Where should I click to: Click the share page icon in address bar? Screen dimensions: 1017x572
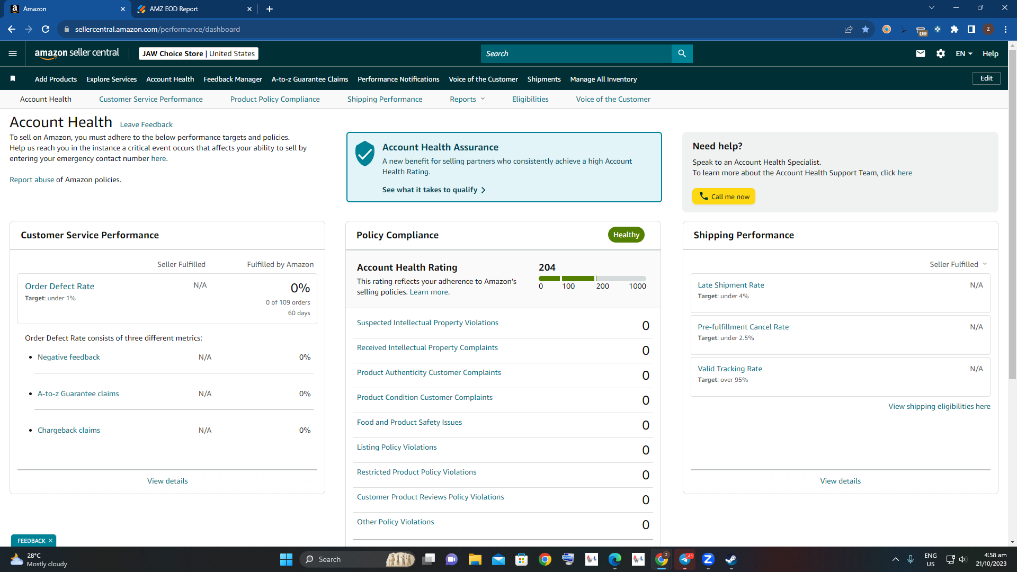[x=849, y=29]
